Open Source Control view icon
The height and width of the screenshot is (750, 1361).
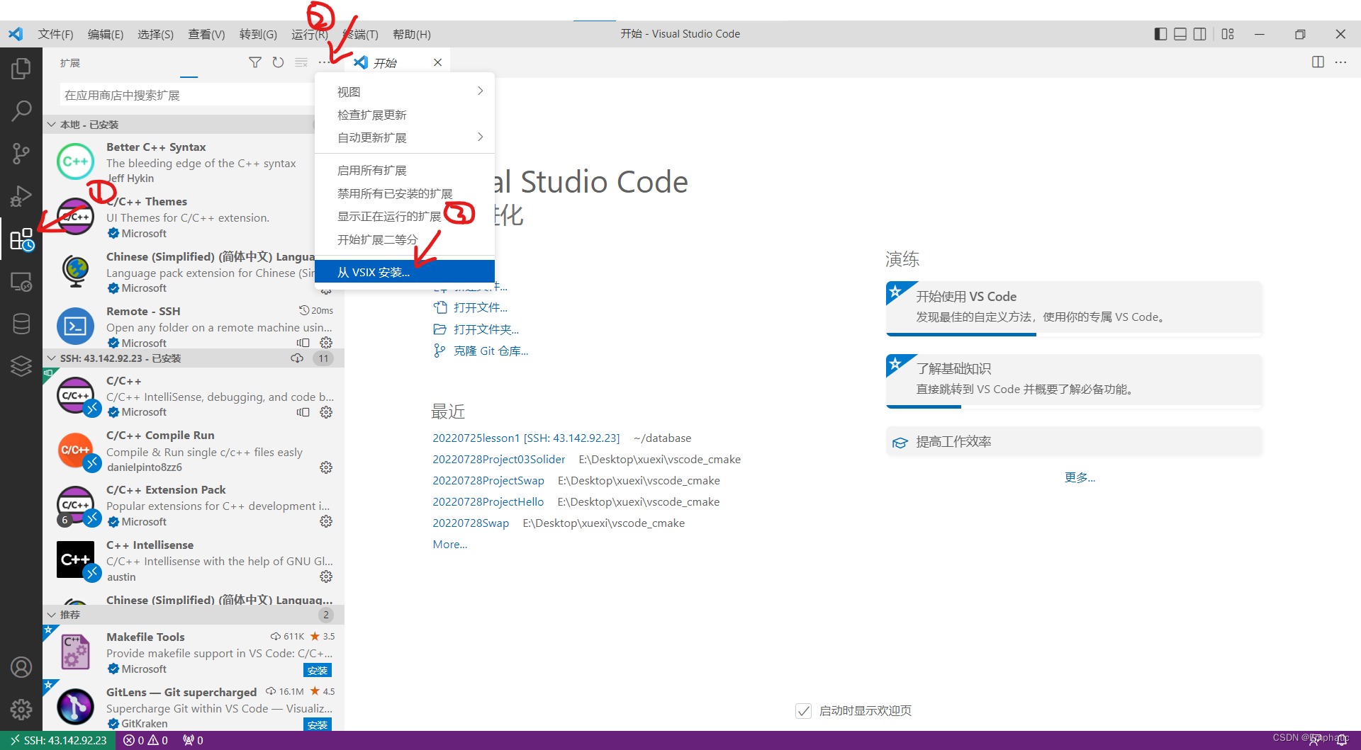(21, 153)
